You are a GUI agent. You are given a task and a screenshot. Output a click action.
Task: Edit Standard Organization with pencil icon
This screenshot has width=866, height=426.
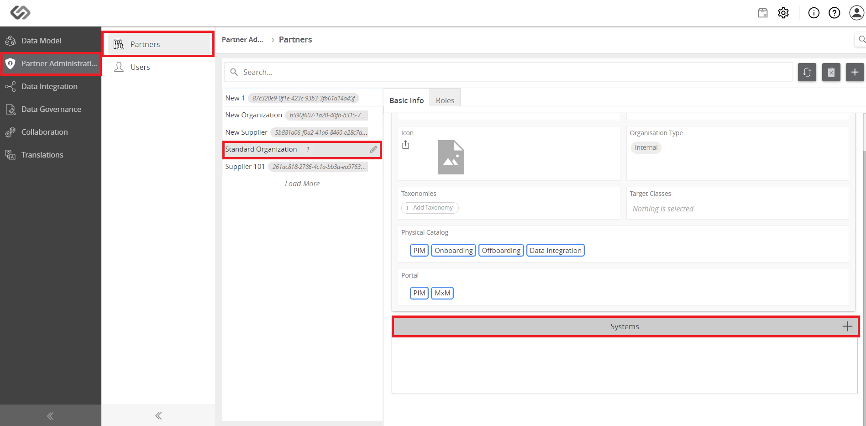pyautogui.click(x=373, y=149)
